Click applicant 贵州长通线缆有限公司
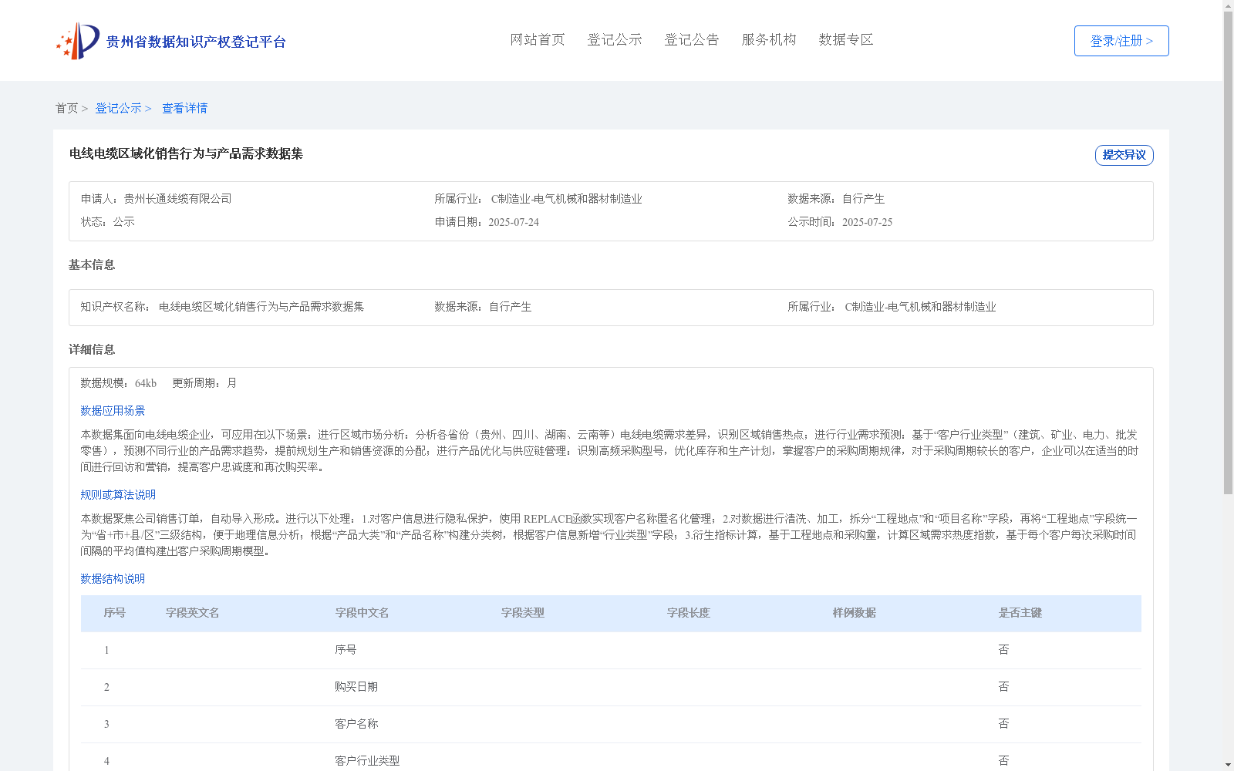The height and width of the screenshot is (771, 1234). click(x=178, y=199)
